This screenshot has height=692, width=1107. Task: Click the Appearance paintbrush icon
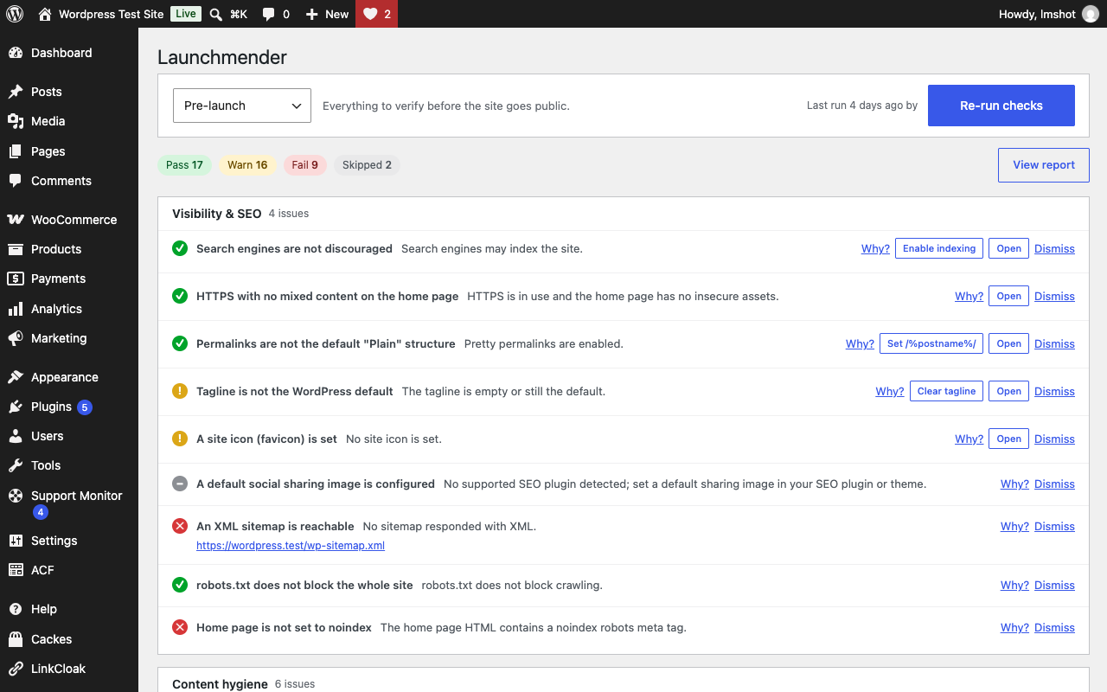tap(16, 377)
